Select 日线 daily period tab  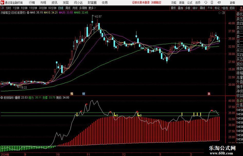[x=61, y=8]
